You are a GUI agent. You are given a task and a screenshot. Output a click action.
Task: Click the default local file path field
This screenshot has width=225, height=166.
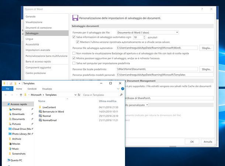click(157, 69)
